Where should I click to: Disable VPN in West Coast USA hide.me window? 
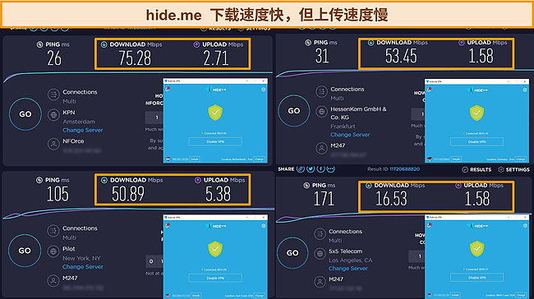(x=476, y=278)
